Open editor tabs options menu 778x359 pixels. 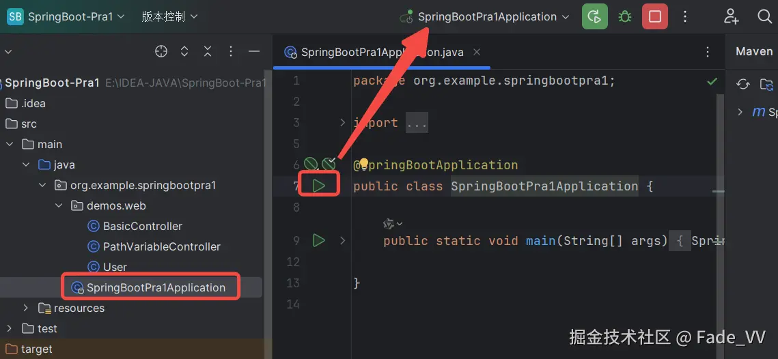click(x=708, y=52)
